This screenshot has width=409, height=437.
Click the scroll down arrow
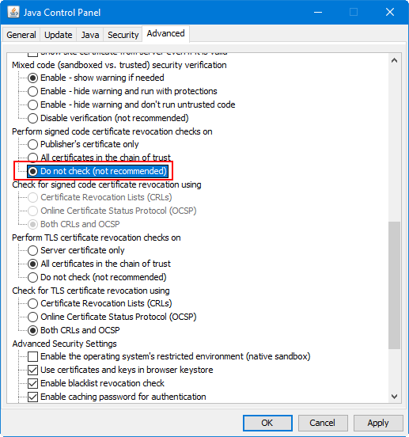[394, 397]
